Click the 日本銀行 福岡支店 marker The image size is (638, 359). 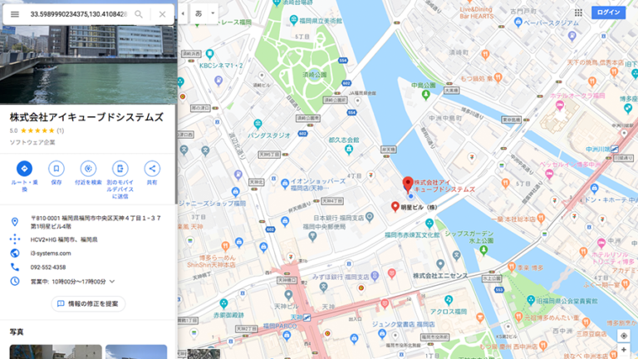coord(370,217)
